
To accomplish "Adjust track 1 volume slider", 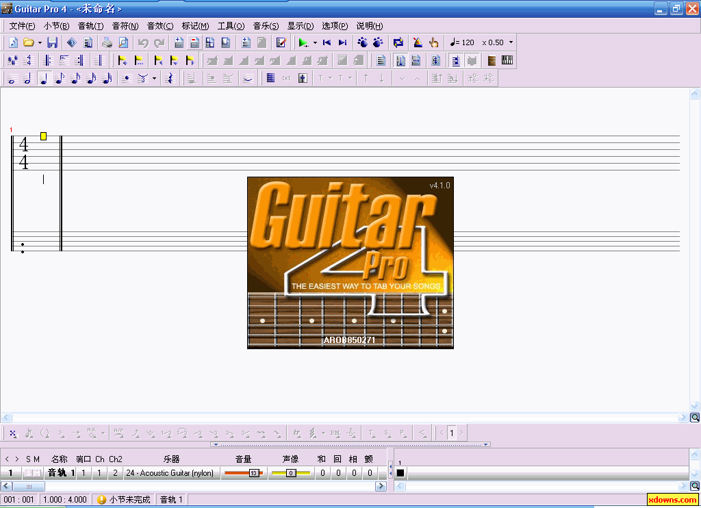I will pyautogui.click(x=244, y=473).
